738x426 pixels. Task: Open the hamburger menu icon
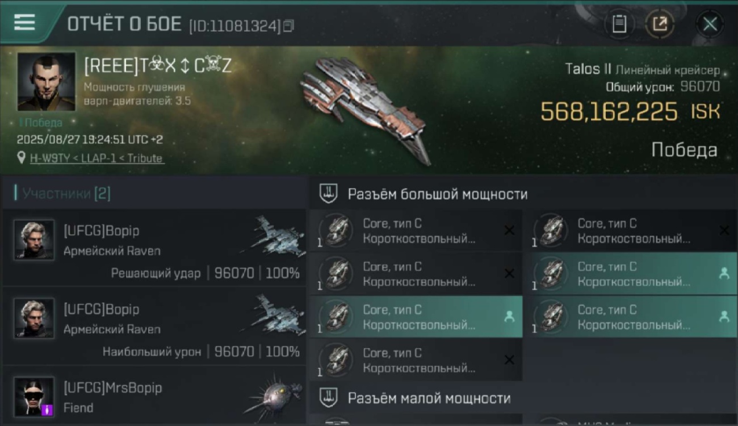click(x=24, y=22)
